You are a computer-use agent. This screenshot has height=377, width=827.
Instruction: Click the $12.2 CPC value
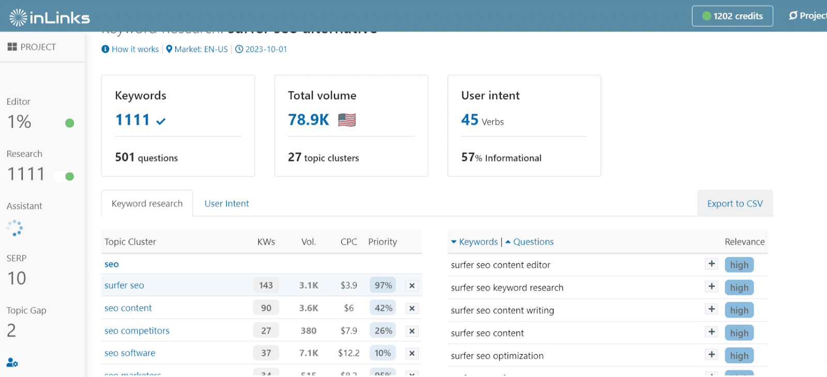tap(349, 353)
